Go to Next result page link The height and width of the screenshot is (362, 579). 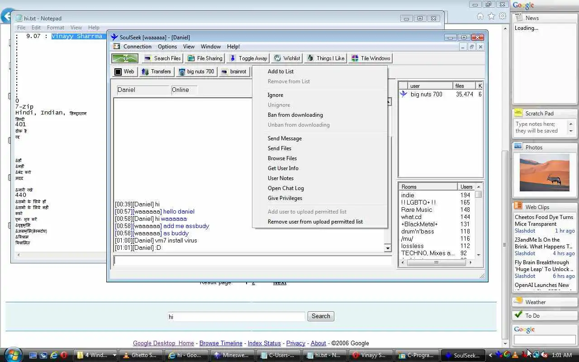[280, 283]
